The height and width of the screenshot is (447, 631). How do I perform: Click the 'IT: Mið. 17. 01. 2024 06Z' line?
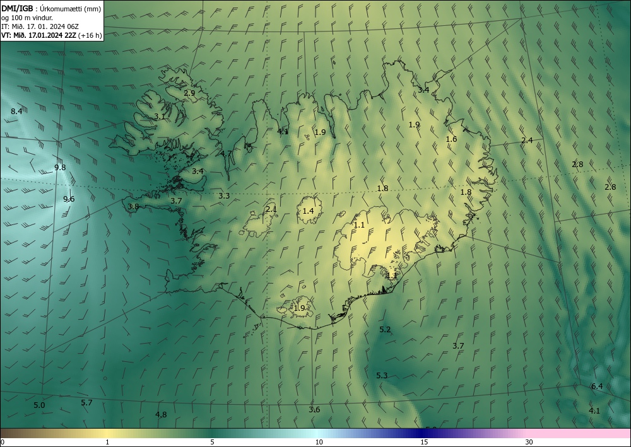(40, 26)
